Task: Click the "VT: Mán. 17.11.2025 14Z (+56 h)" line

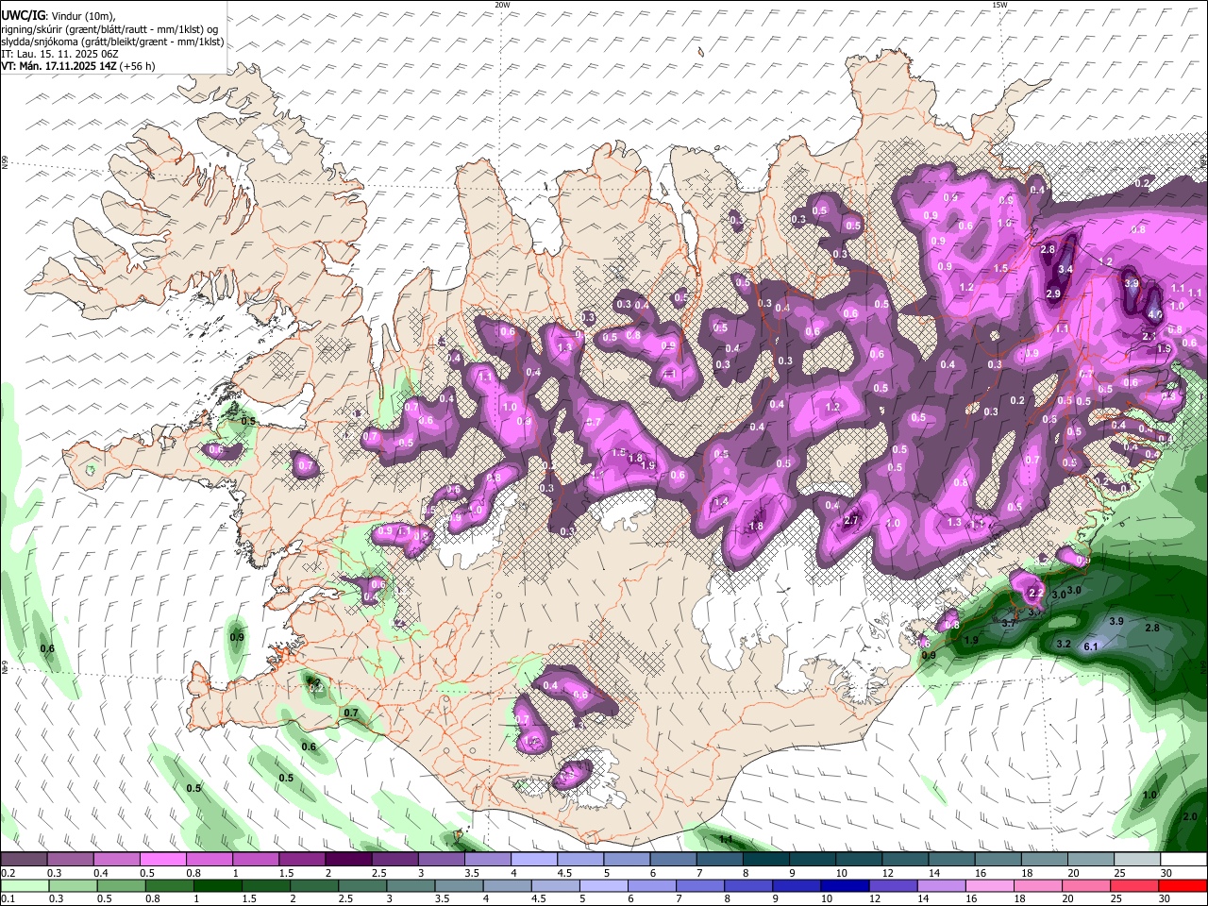Action: coord(78,66)
